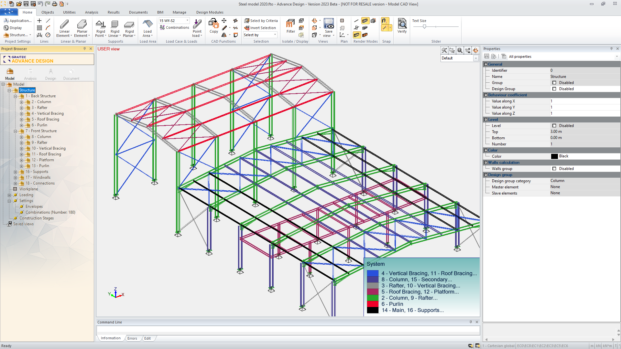Click the Planar Element tool icon
Image resolution: width=621 pixels, height=349 pixels.
pos(82,24)
